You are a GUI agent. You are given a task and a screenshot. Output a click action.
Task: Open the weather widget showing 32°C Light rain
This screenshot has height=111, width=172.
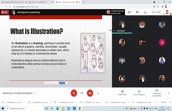(129, 108)
